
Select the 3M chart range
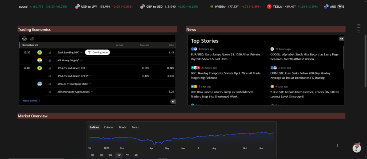(x=110, y=155)
